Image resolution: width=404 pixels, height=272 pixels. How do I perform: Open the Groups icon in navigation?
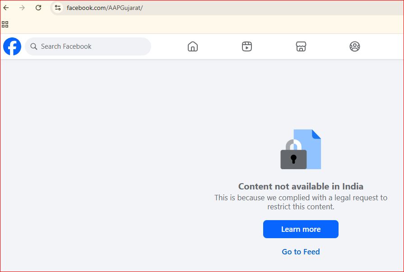[x=355, y=46]
